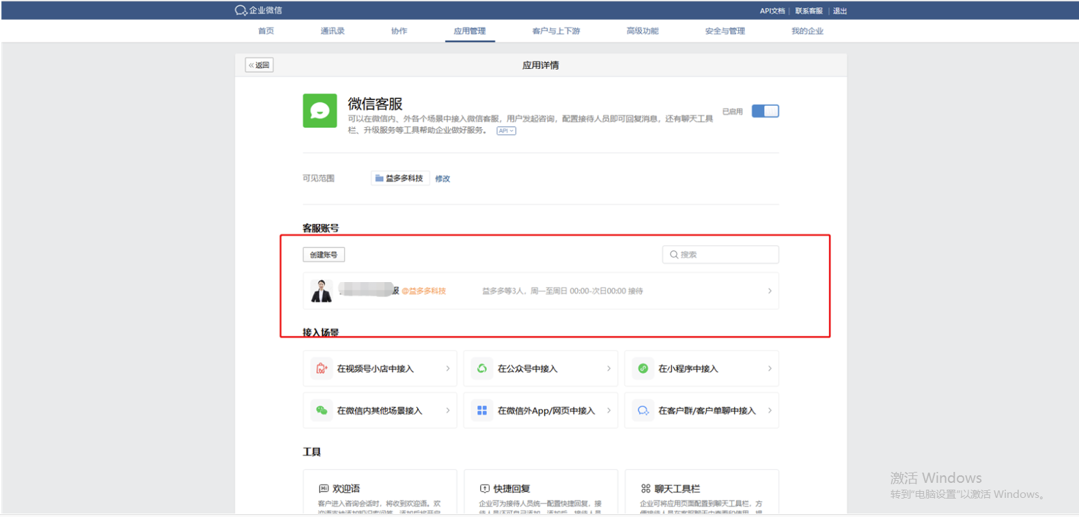The height and width of the screenshot is (517, 1079).
Task: Click the 聊天工具栏 toolbar icon
Action: point(645,488)
